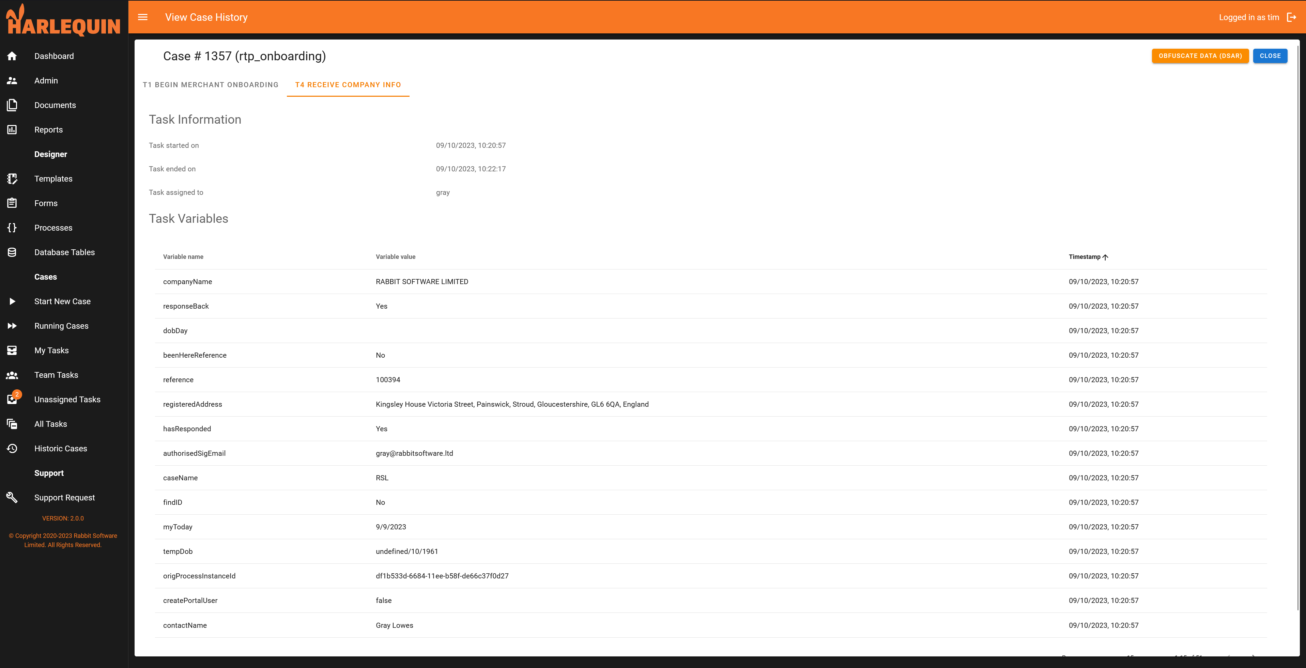Select the companyName variable row
The image size is (1306, 668).
(x=711, y=282)
